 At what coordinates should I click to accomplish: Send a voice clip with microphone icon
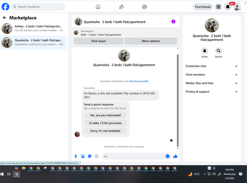click(76, 156)
